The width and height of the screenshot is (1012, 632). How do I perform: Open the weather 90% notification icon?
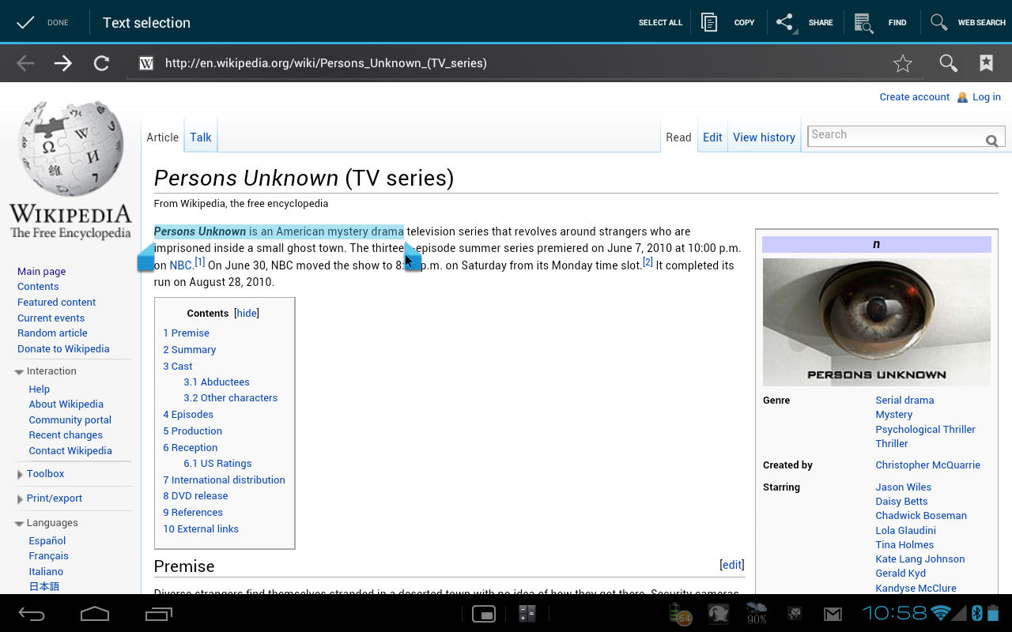coord(757,614)
